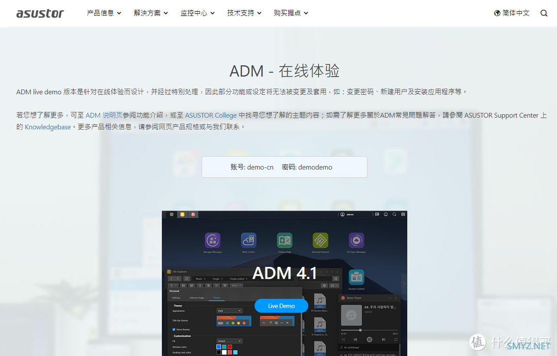Open the Knowledgebase link
This screenshot has width=557, height=356.
click(x=47, y=127)
